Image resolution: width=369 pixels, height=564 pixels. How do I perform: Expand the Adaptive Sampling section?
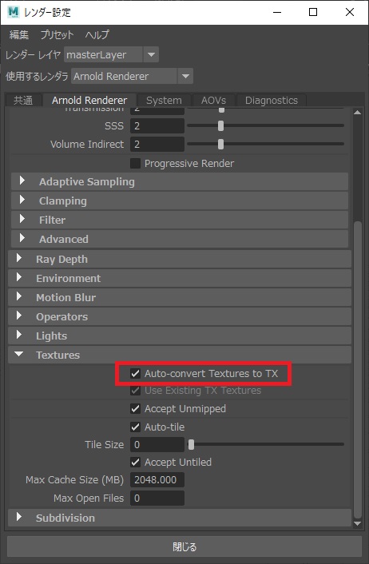[180, 181]
